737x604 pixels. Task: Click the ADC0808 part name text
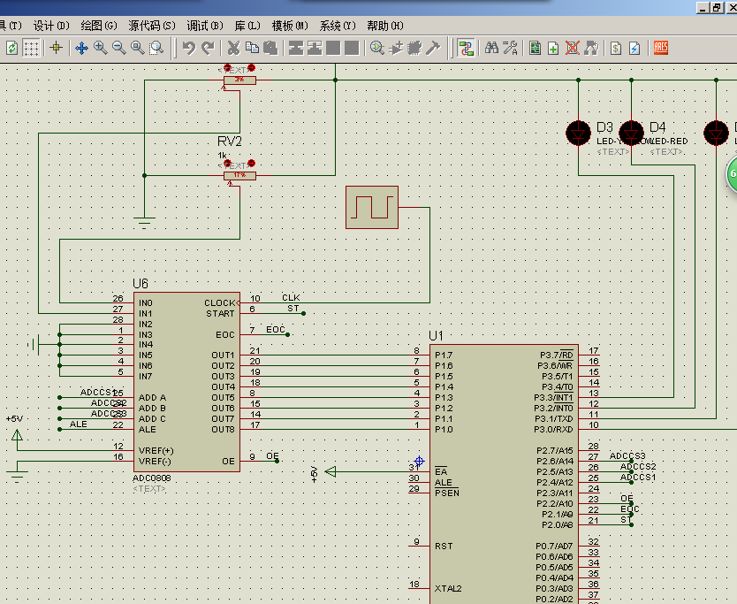tap(152, 478)
